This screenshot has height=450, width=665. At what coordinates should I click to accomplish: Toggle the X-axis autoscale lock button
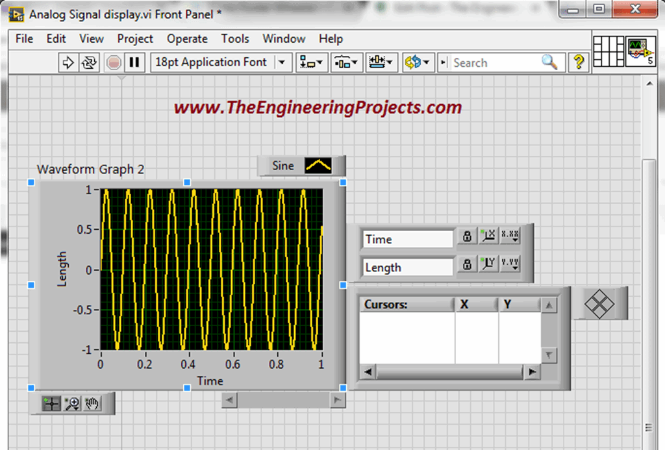tap(488, 237)
